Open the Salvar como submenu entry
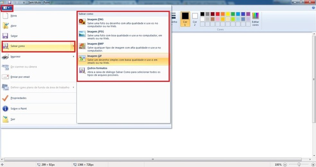 point(38,46)
